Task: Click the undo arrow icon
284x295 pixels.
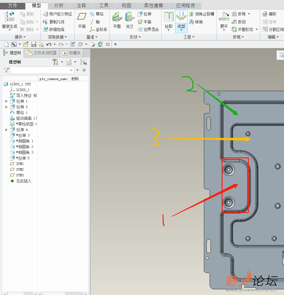Action: tap(49, 44)
